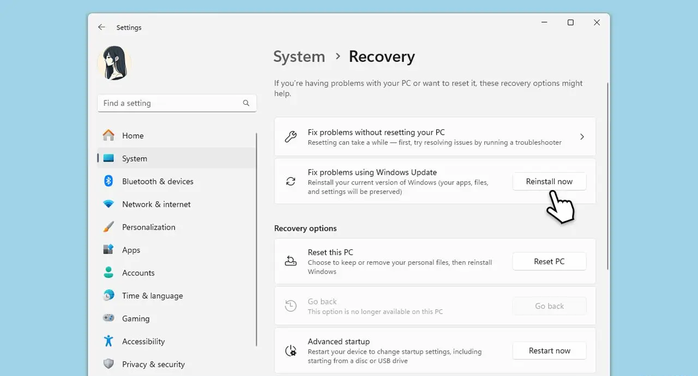Open the Bluetooth icon in sidebar
The height and width of the screenshot is (376, 698).
[109, 181]
